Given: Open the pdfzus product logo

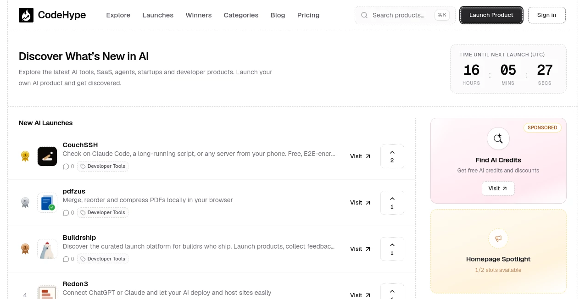Looking at the screenshot, I should click(47, 203).
